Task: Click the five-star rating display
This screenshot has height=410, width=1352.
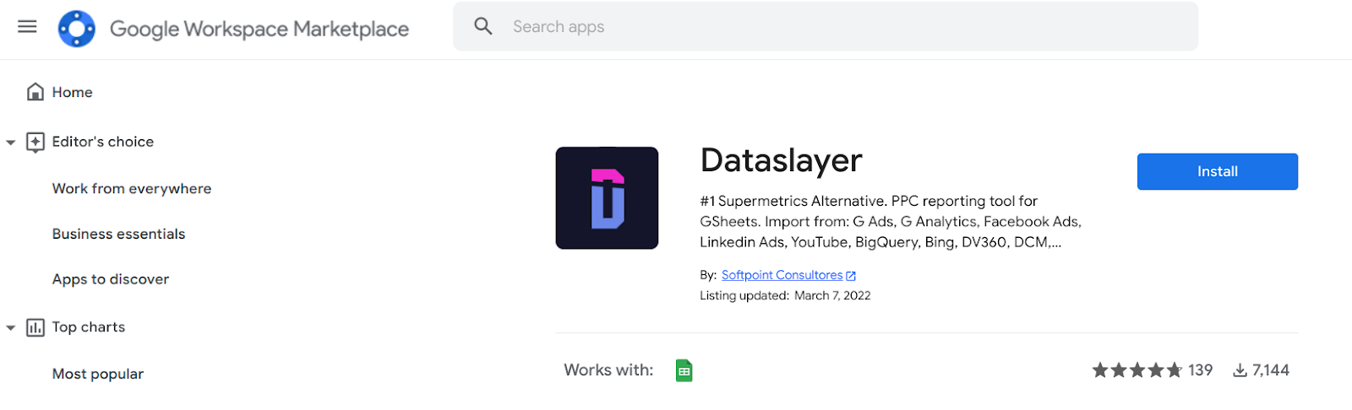Action: (1137, 370)
